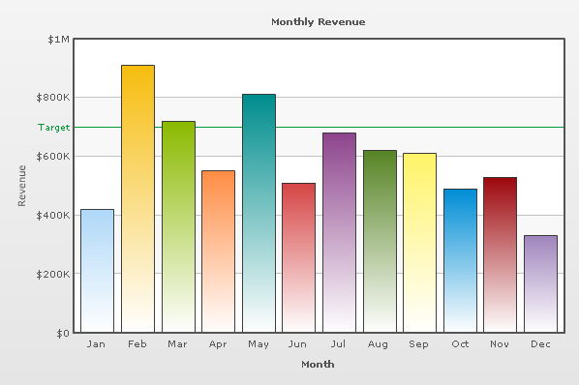
Task: Click the Dec month label
Action: (x=540, y=344)
